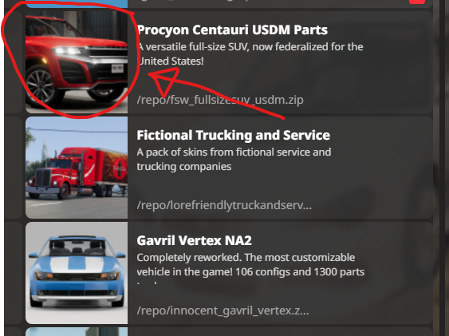Select the left cell beside Procyon Centauri row

pyautogui.click(x=14, y=62)
